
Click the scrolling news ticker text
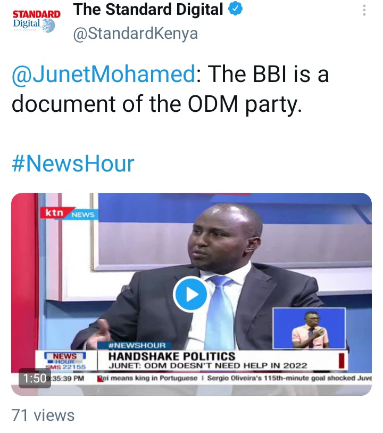click(x=235, y=378)
